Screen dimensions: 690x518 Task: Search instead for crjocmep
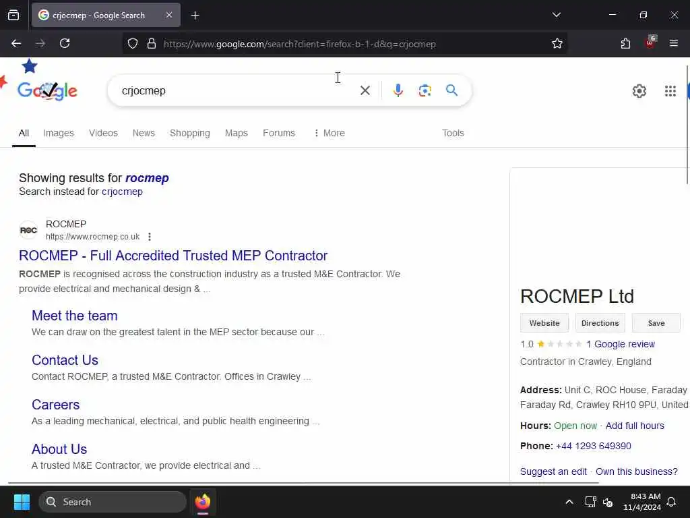(122, 192)
